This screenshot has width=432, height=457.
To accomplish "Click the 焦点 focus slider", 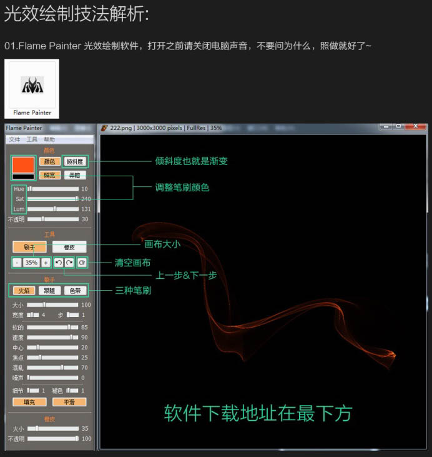I will tap(52, 358).
